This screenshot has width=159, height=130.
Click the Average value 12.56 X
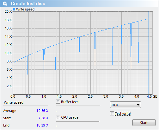pyautogui.click(x=42, y=111)
